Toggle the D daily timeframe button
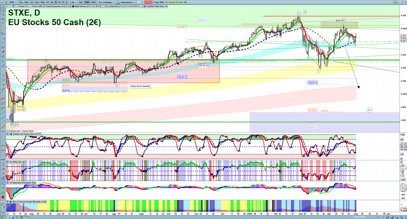This screenshot has height=219, width=407. 56,2
